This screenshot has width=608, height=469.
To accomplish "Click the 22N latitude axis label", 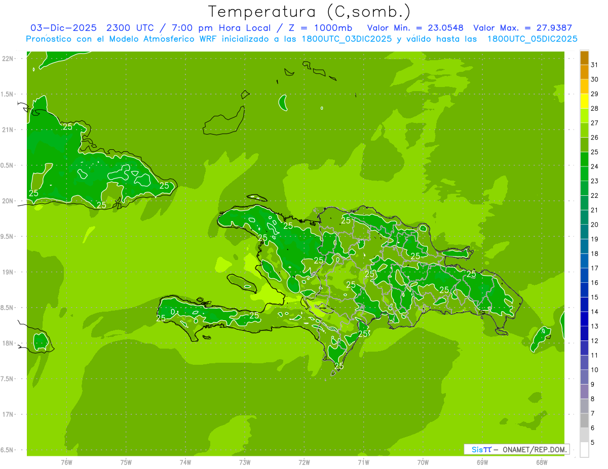I will (x=9, y=59).
